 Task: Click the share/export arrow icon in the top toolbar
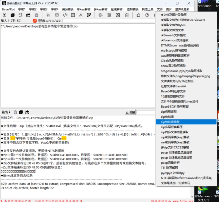tap(28, 15)
